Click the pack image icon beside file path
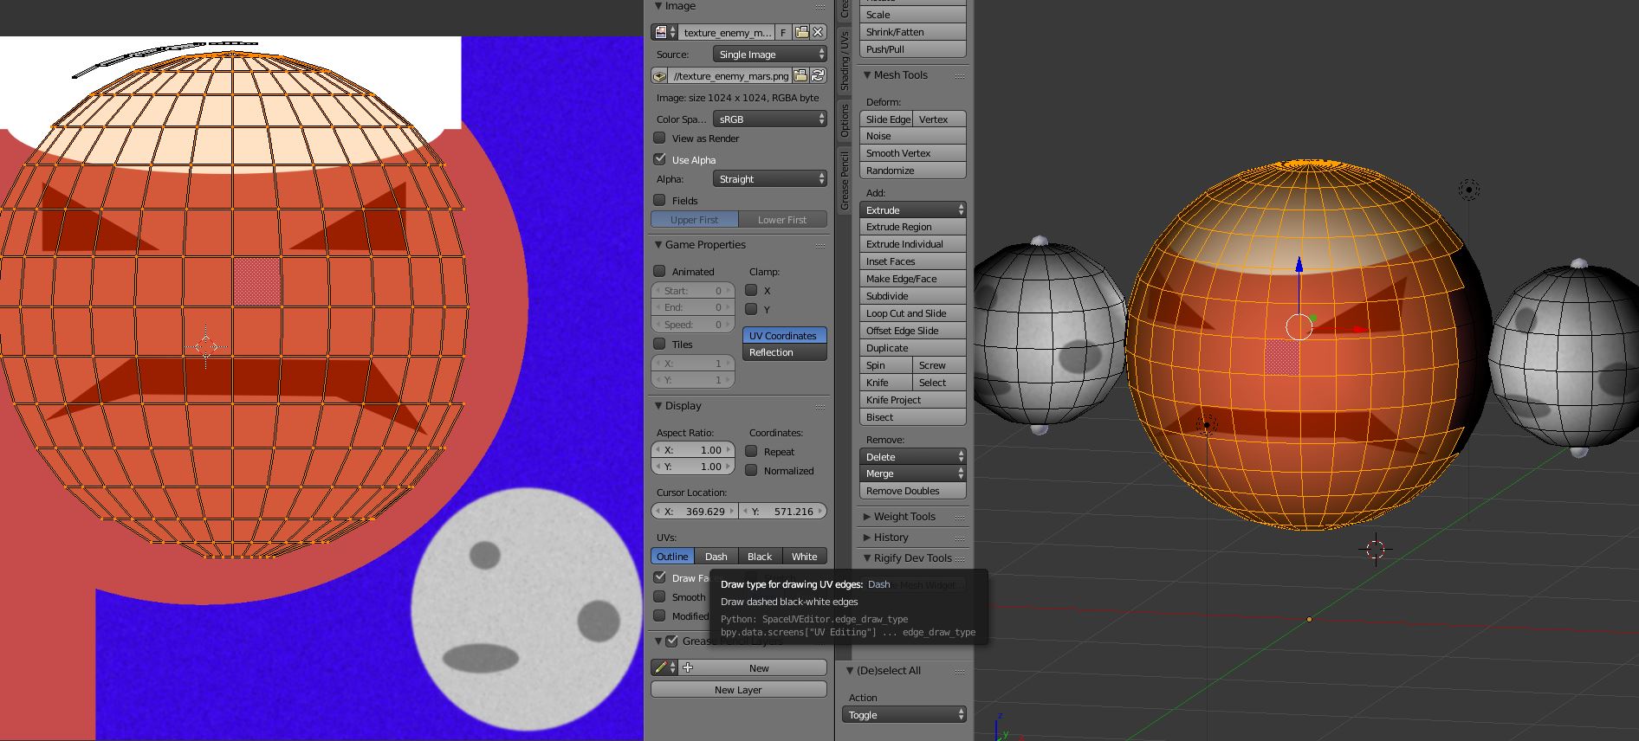Screen dimensions: 1639x741 (x=659, y=76)
